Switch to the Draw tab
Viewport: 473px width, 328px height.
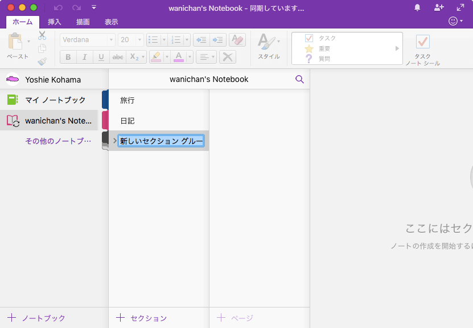coord(83,22)
